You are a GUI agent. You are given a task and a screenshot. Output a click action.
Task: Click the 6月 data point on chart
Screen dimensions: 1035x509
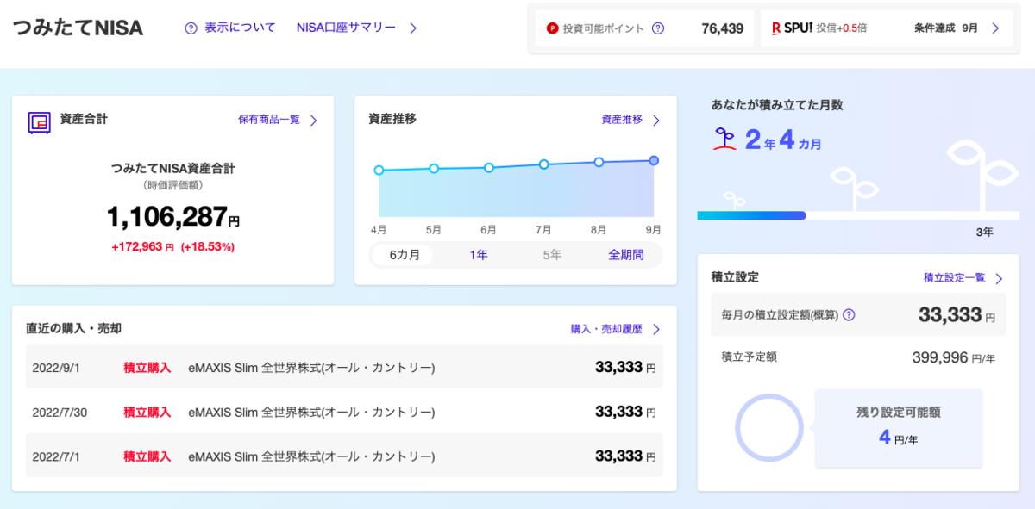click(x=488, y=167)
